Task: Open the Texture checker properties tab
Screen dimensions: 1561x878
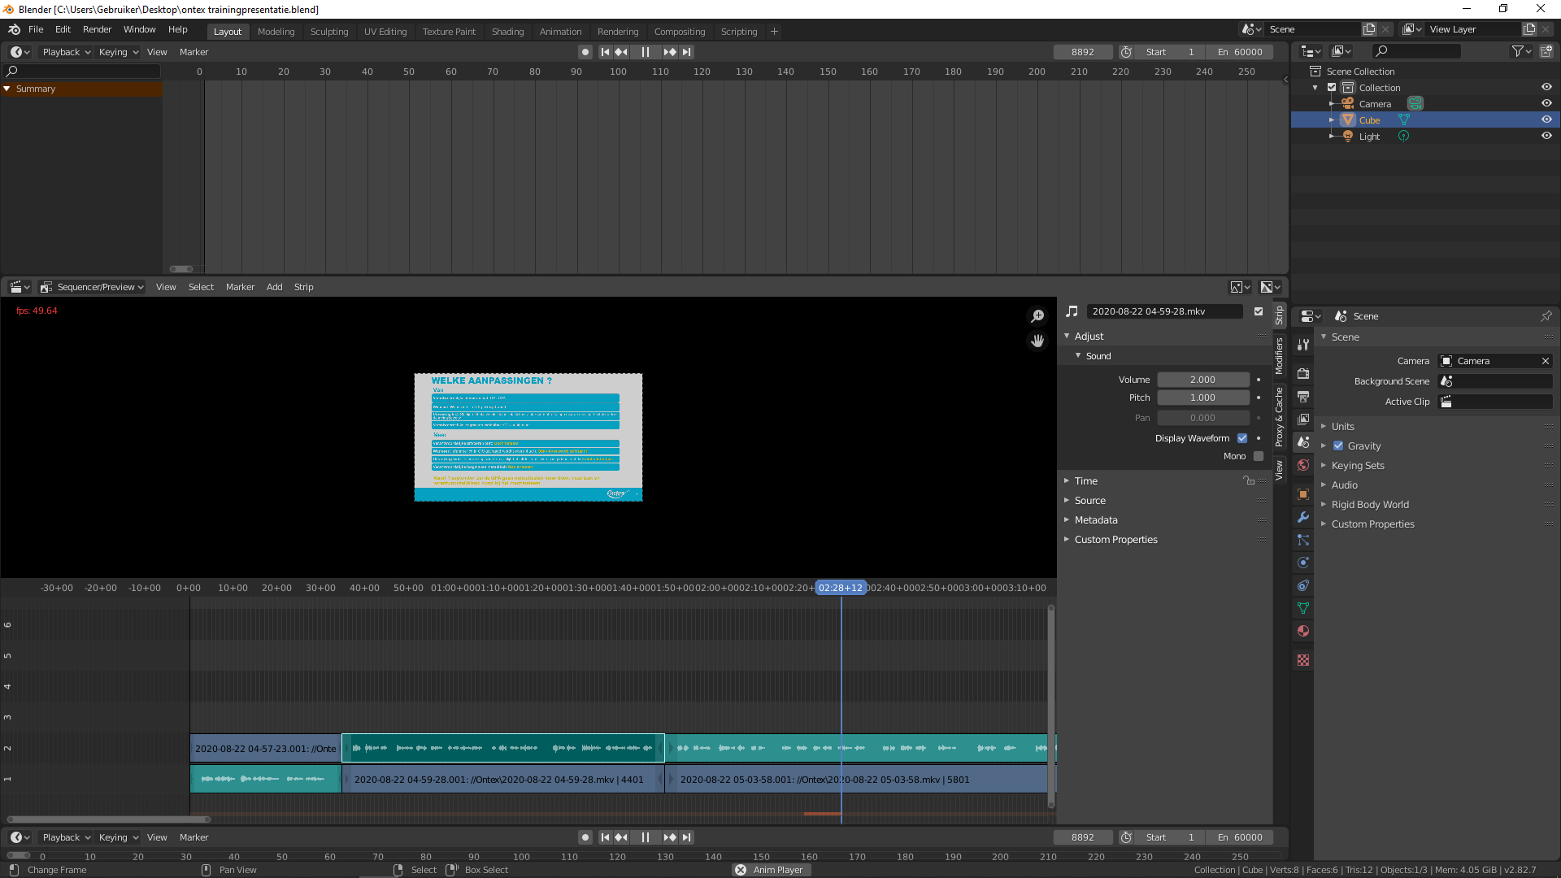Action: pyautogui.click(x=1303, y=660)
